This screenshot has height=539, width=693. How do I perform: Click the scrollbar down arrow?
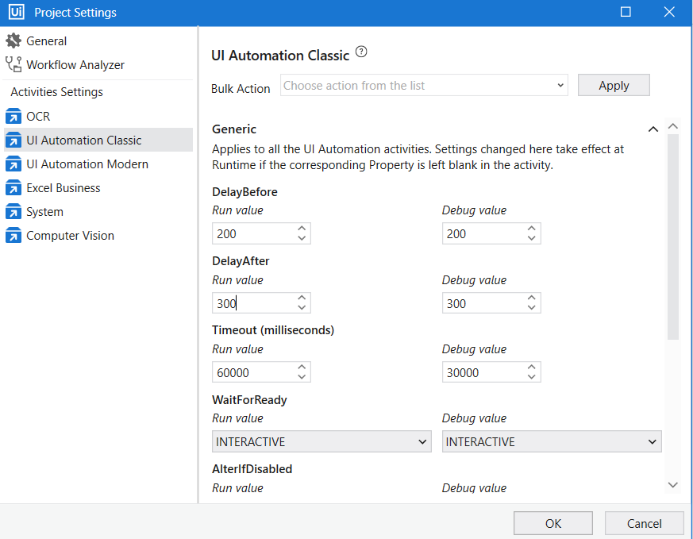pos(673,484)
